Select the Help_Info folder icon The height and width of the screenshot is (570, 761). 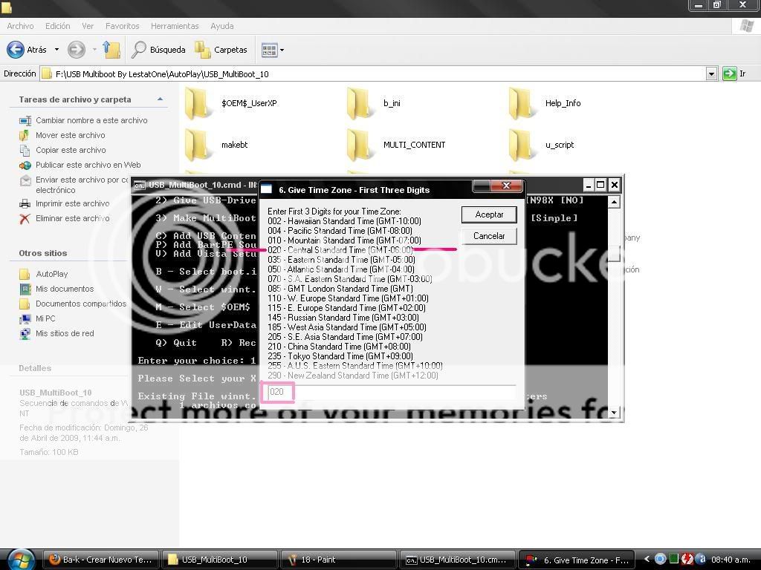(522, 103)
